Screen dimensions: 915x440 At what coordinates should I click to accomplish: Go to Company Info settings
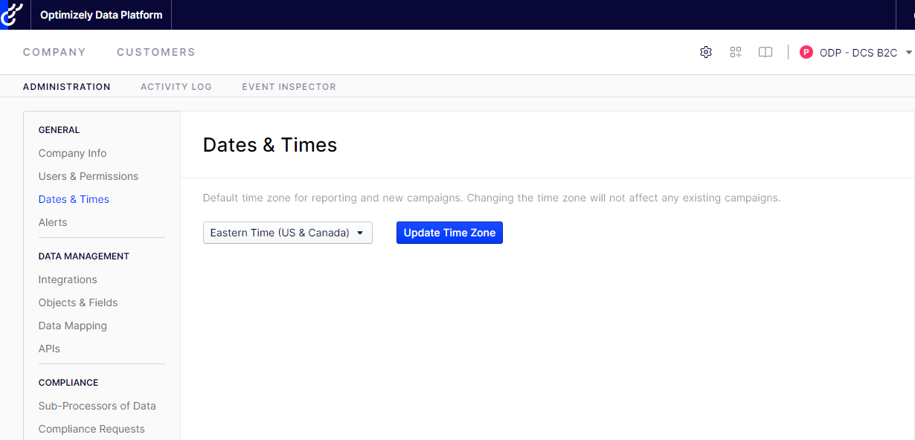tap(73, 153)
